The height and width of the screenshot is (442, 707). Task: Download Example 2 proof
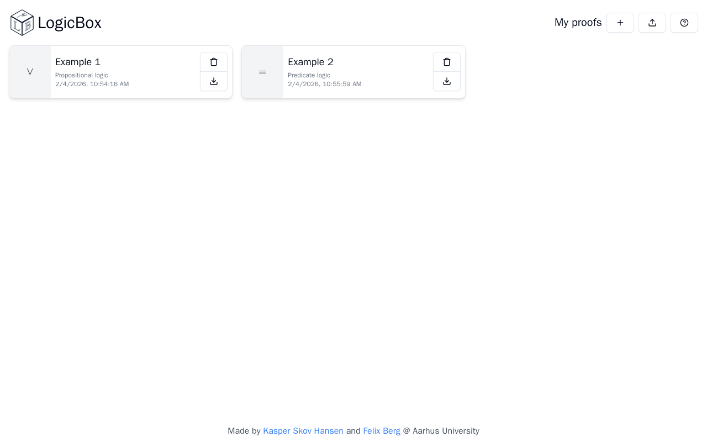(447, 81)
